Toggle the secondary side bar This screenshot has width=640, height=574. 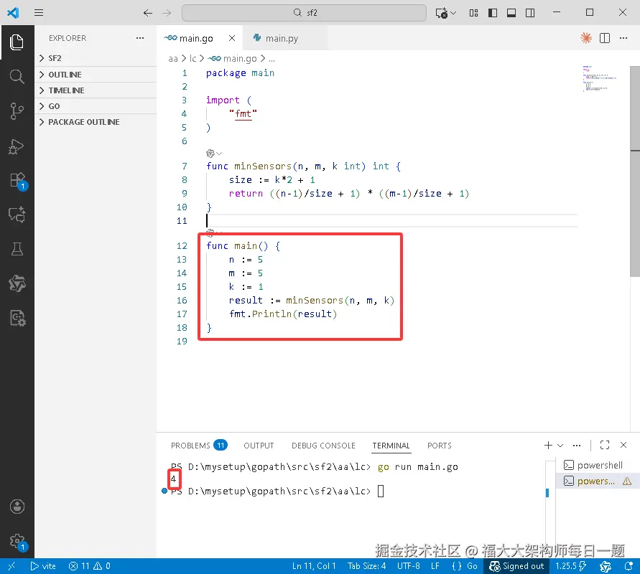[x=530, y=13]
